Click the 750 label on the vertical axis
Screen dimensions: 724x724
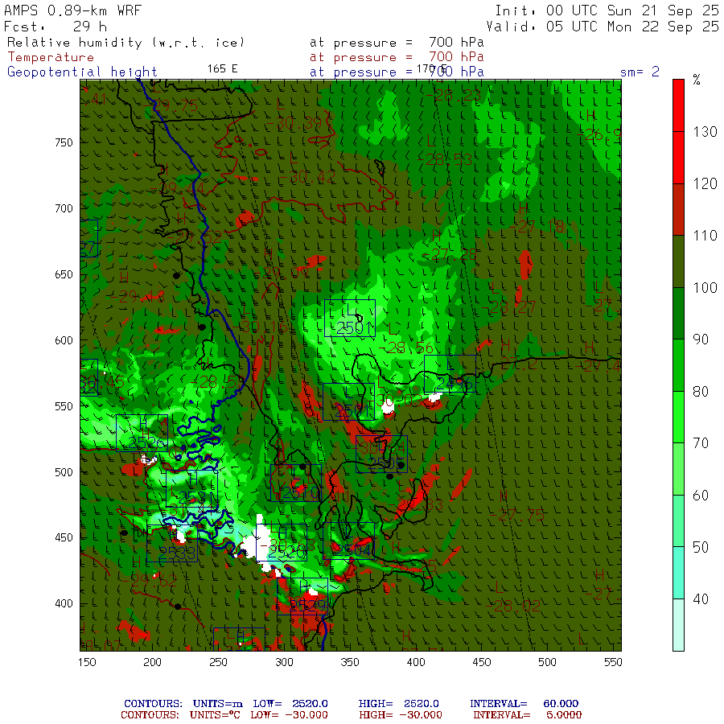coord(64,142)
